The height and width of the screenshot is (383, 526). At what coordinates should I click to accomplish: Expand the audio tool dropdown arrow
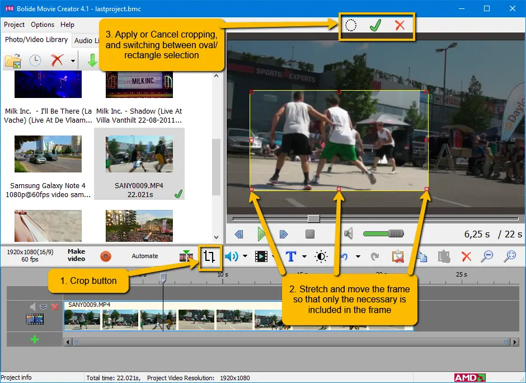click(x=245, y=256)
